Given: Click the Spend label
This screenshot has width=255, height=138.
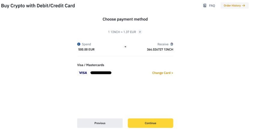Looking at the screenshot, I should coord(86,44).
